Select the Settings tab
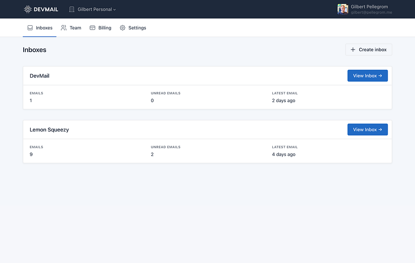This screenshot has height=263, width=415. click(x=133, y=28)
